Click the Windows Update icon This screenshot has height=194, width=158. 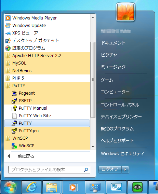tap(8, 26)
